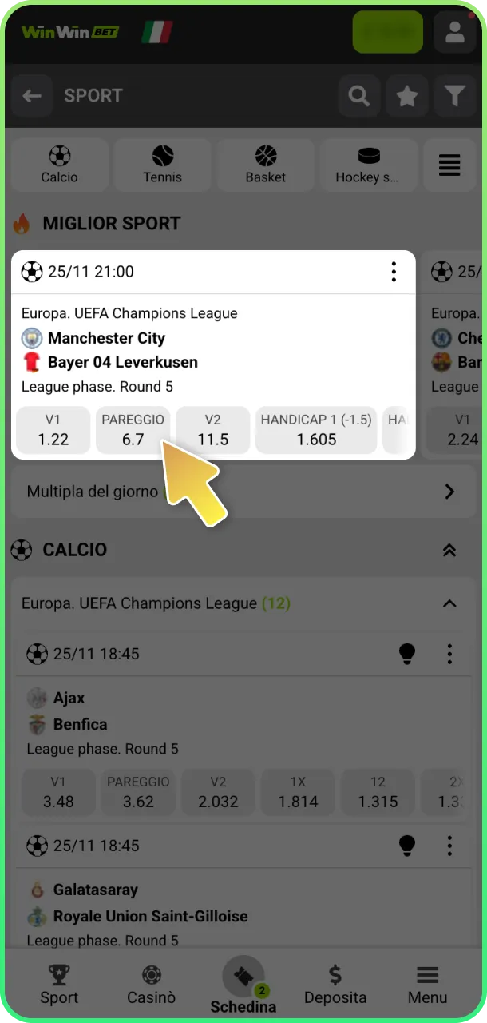487x1023 pixels.
Task: Open three-dot options for Manchester City match
Action: tap(394, 272)
